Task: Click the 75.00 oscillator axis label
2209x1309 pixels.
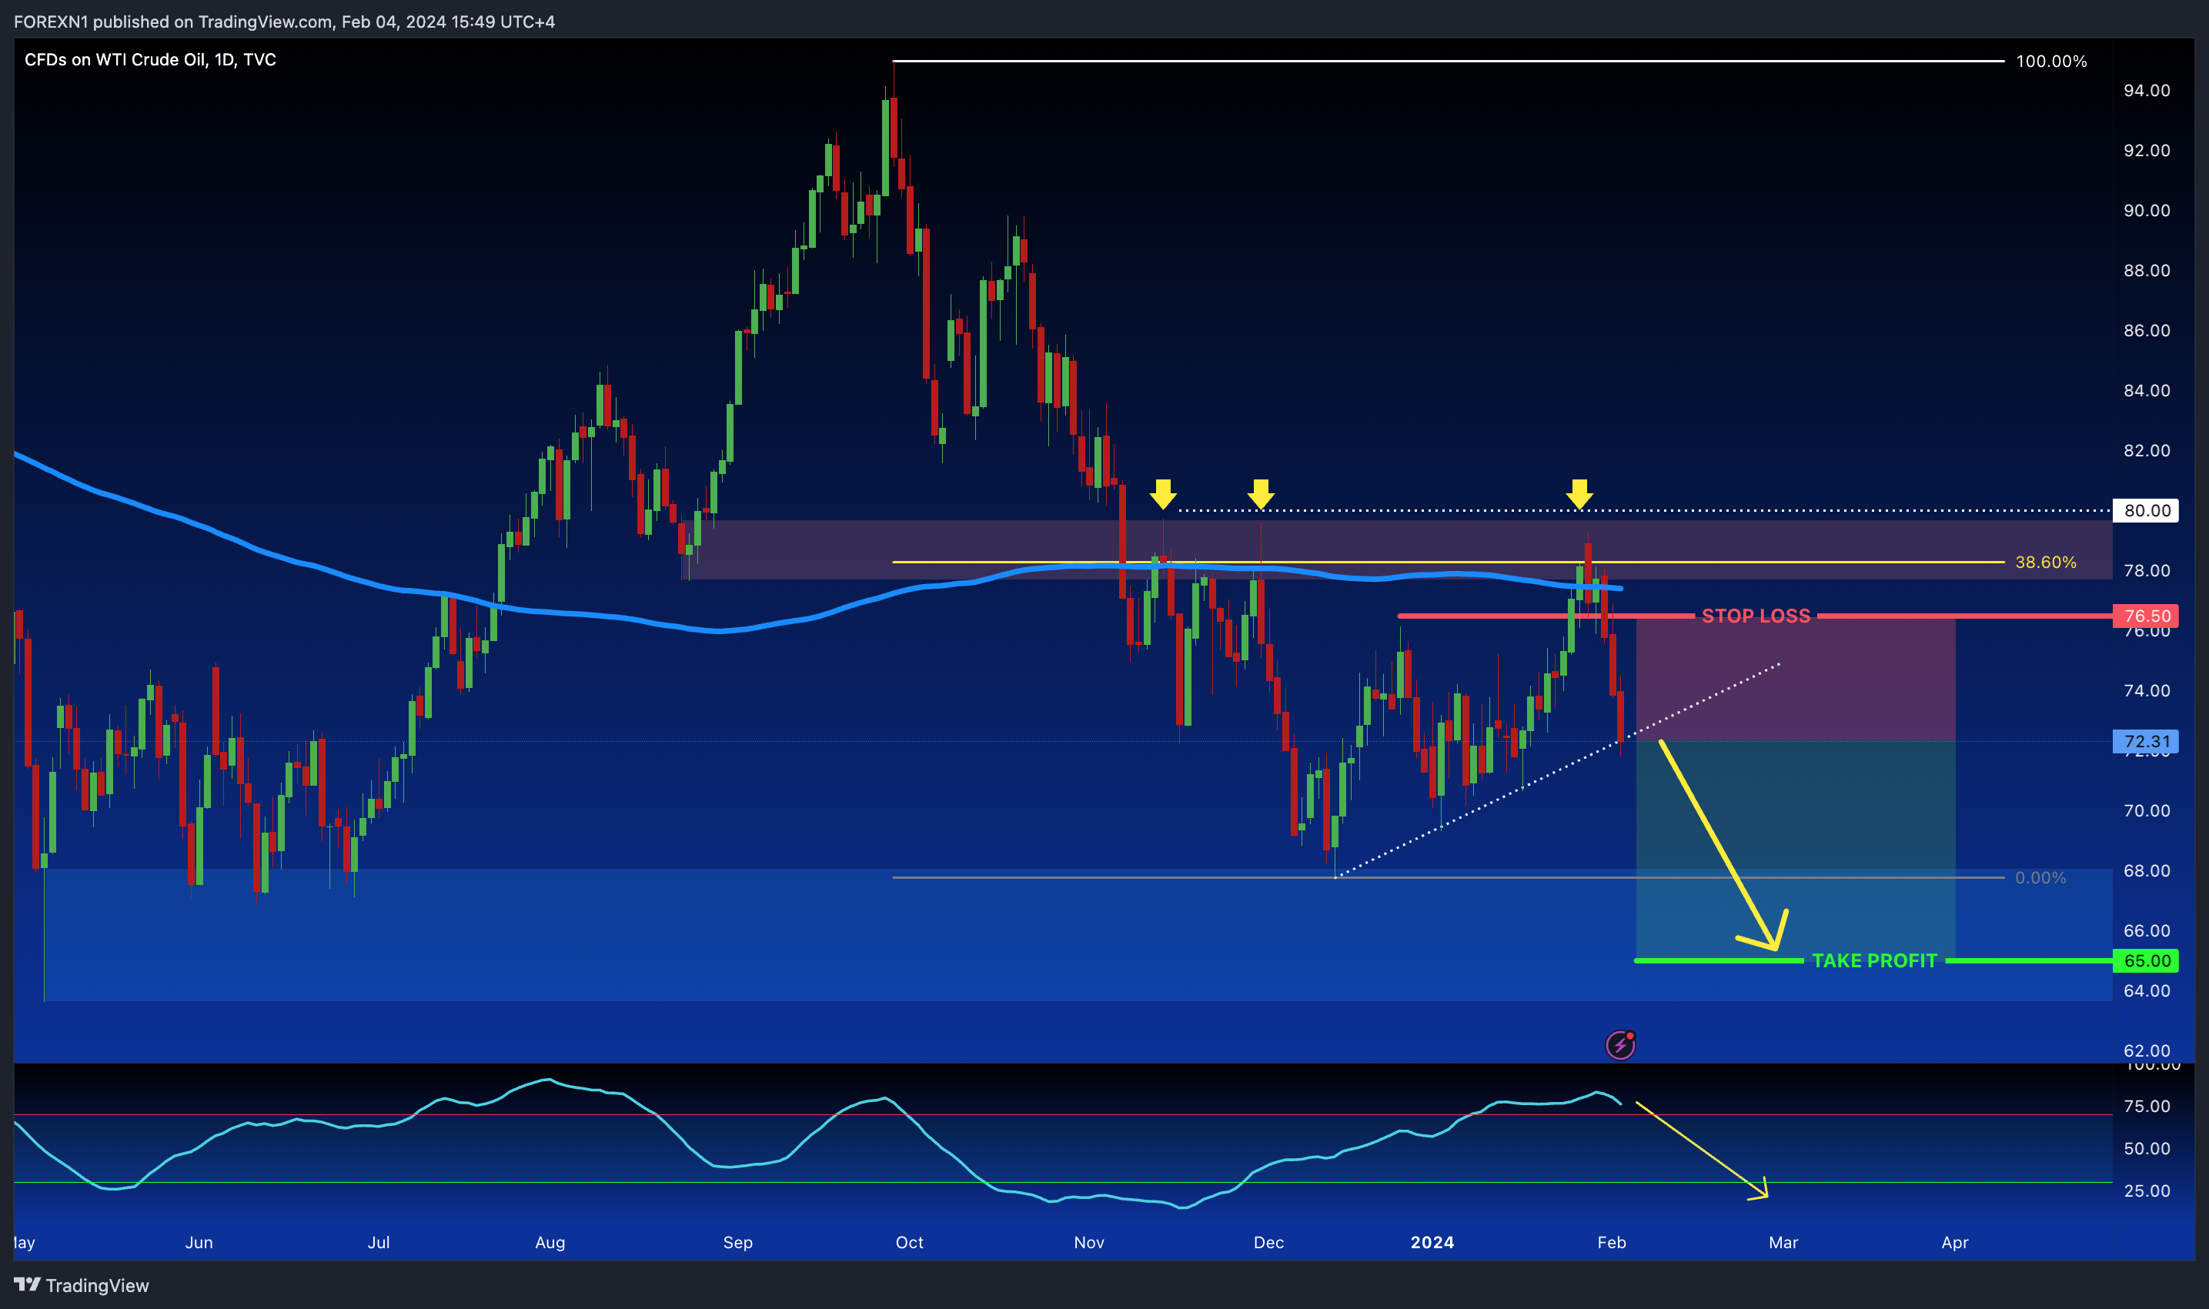Action: [2147, 1106]
